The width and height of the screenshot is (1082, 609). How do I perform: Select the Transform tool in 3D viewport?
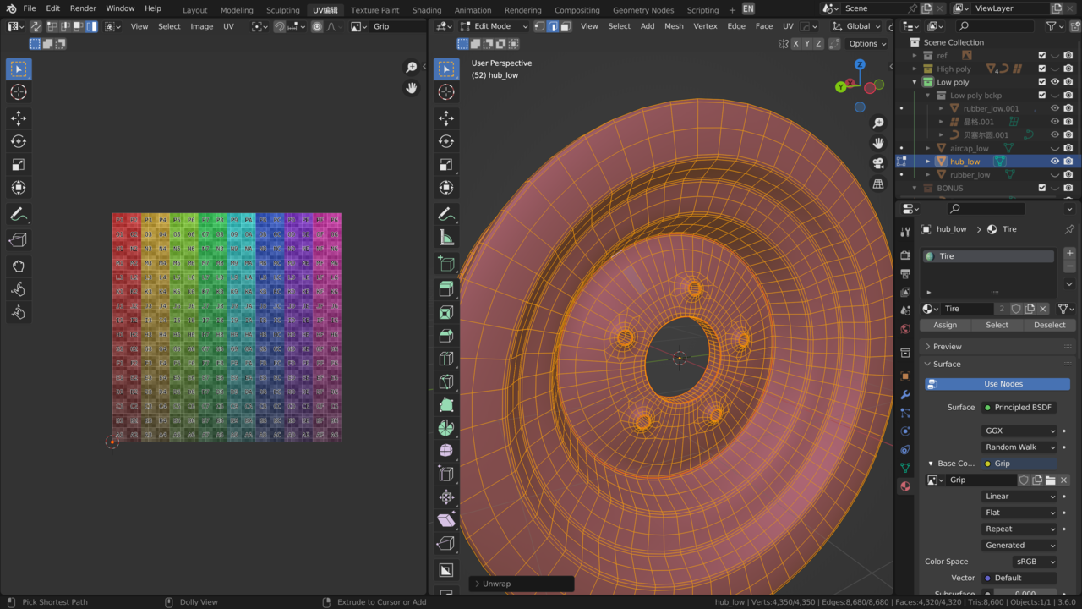[x=447, y=188]
